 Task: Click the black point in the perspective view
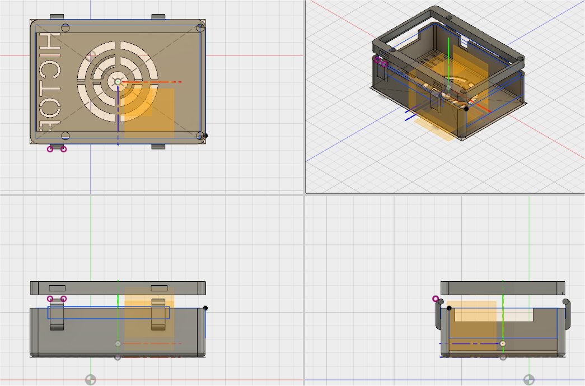[x=466, y=109]
